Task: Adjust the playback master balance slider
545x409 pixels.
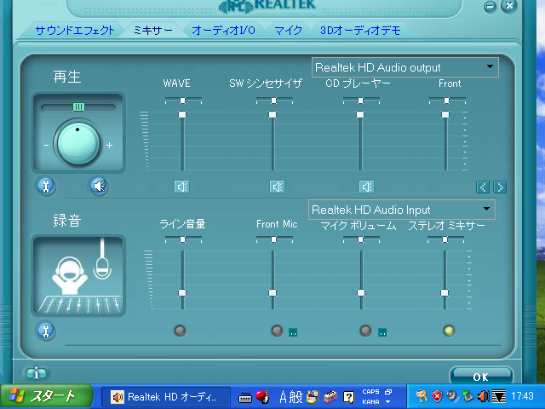Action: [78, 107]
